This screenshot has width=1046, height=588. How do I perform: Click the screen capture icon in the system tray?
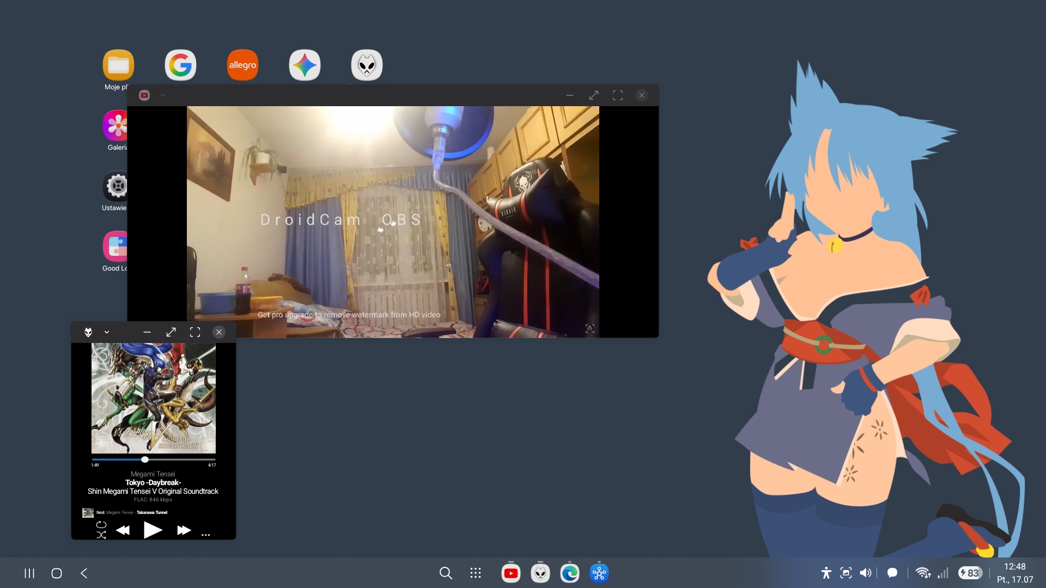[846, 573]
